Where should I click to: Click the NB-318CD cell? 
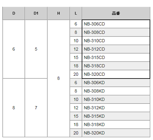click(116, 66)
